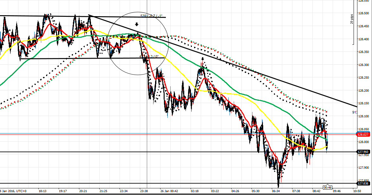Click the 04:26 time axis label
The image size is (372, 195).
pos(235,191)
